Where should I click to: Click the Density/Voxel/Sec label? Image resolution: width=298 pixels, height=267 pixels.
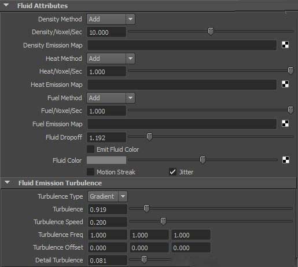[x=57, y=32]
